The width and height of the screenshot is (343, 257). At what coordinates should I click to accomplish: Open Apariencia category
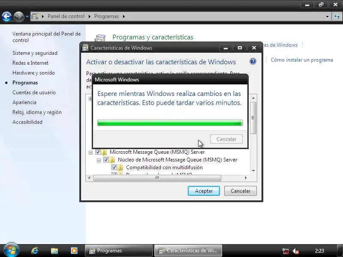click(24, 102)
